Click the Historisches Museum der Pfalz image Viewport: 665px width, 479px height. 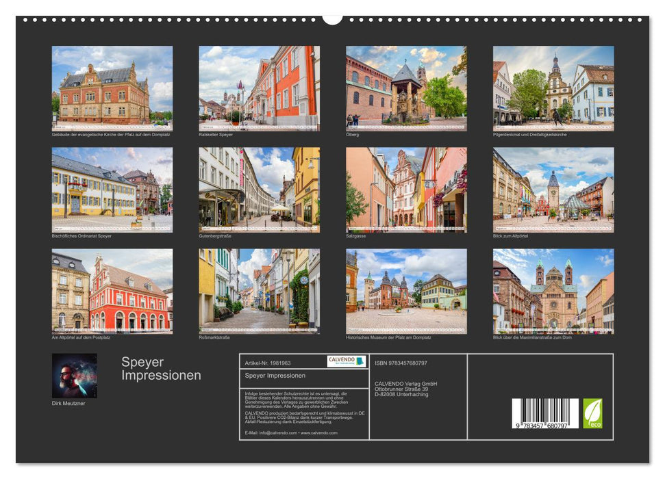coord(405,291)
